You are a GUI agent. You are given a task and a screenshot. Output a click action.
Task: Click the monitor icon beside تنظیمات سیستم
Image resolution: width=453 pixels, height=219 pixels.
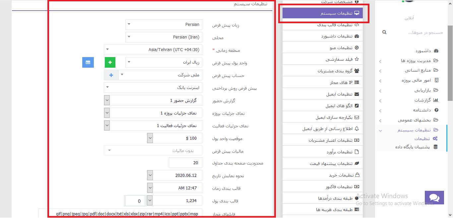pyautogui.click(x=357, y=13)
